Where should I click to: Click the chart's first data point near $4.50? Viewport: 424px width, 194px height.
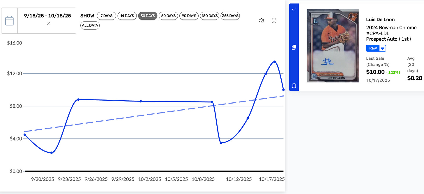(25, 135)
